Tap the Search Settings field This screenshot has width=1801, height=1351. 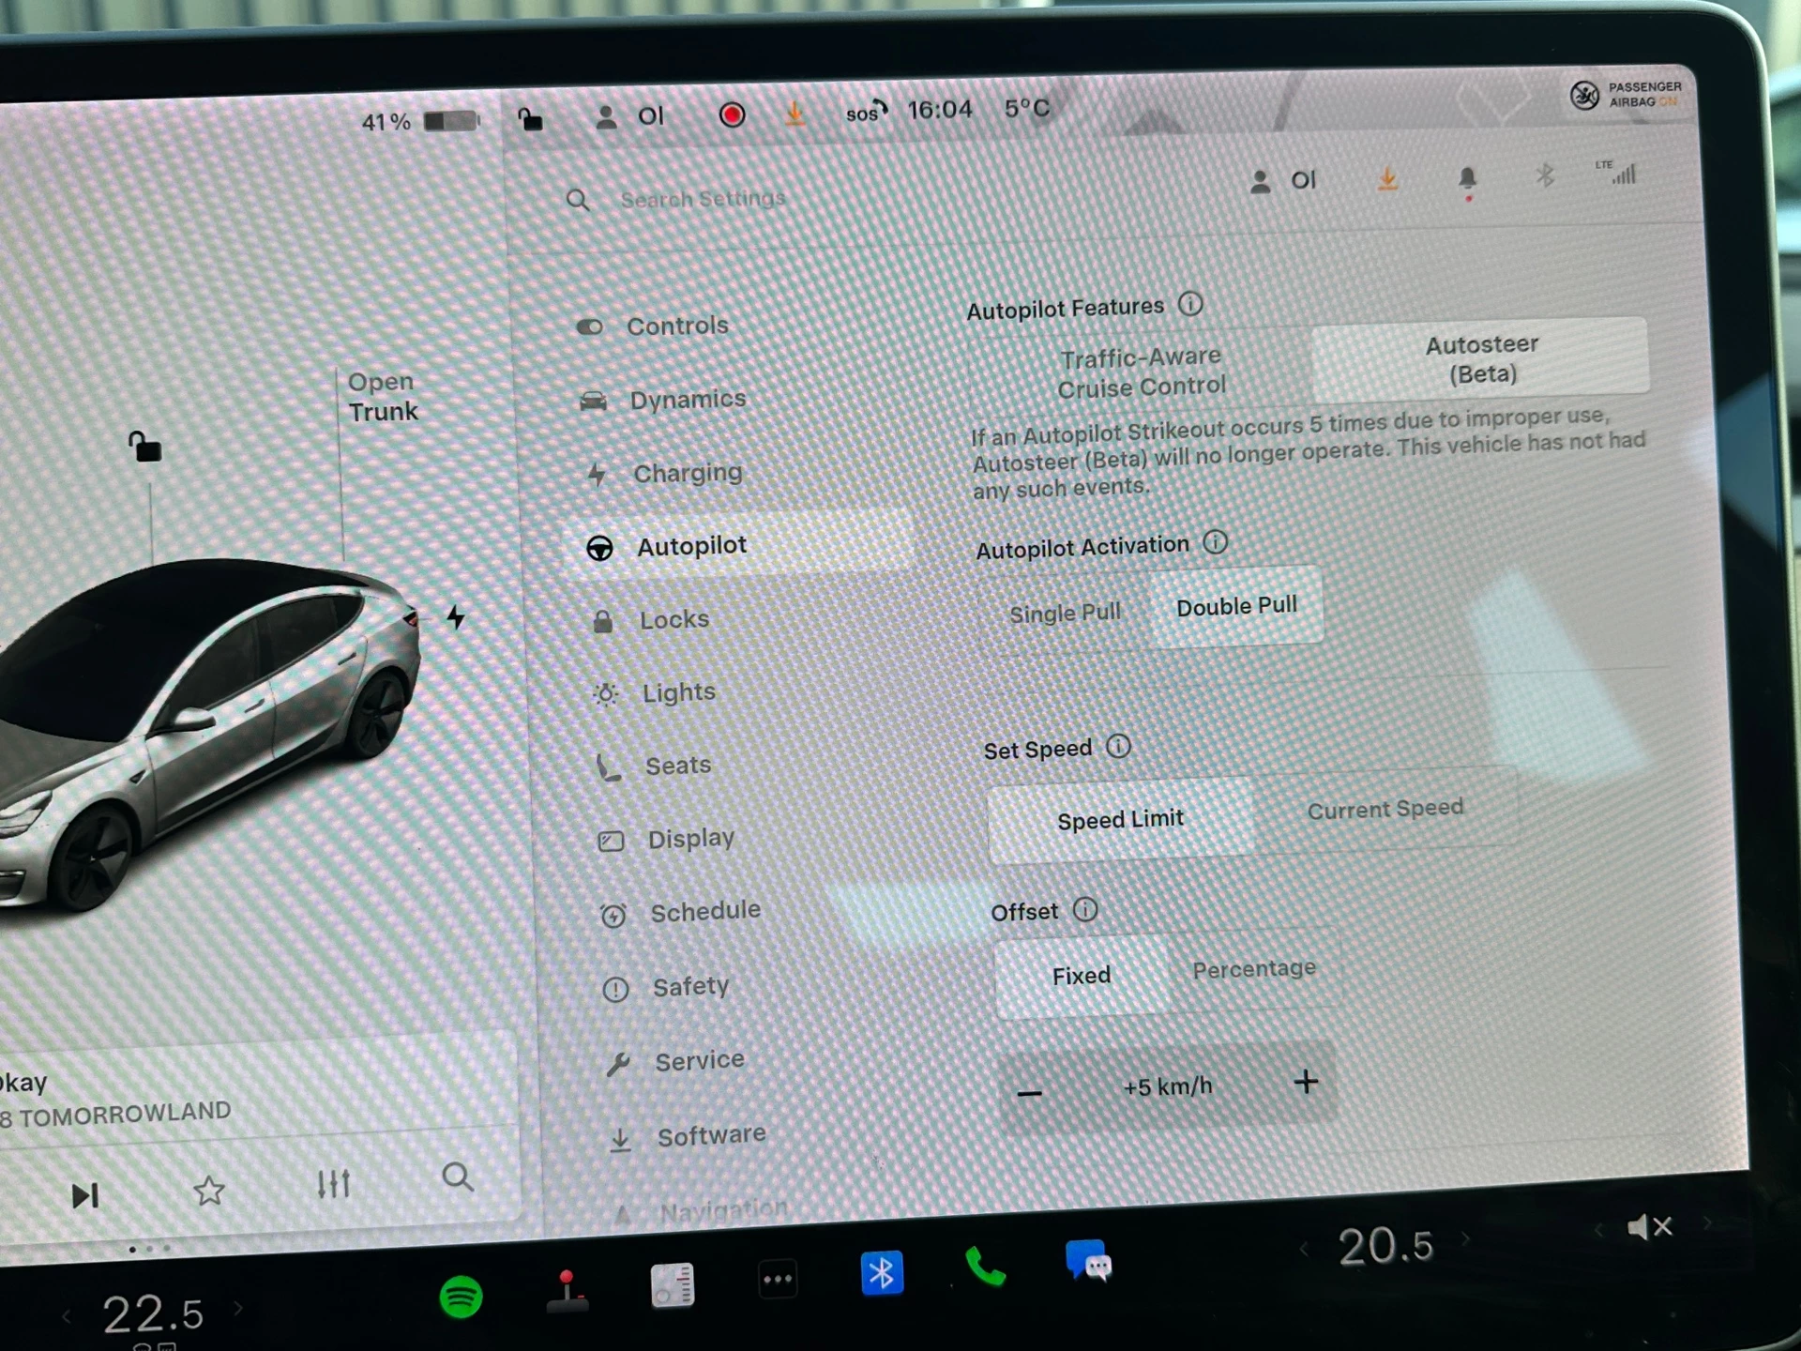point(704,198)
